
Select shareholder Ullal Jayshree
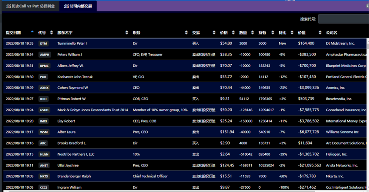68,165
